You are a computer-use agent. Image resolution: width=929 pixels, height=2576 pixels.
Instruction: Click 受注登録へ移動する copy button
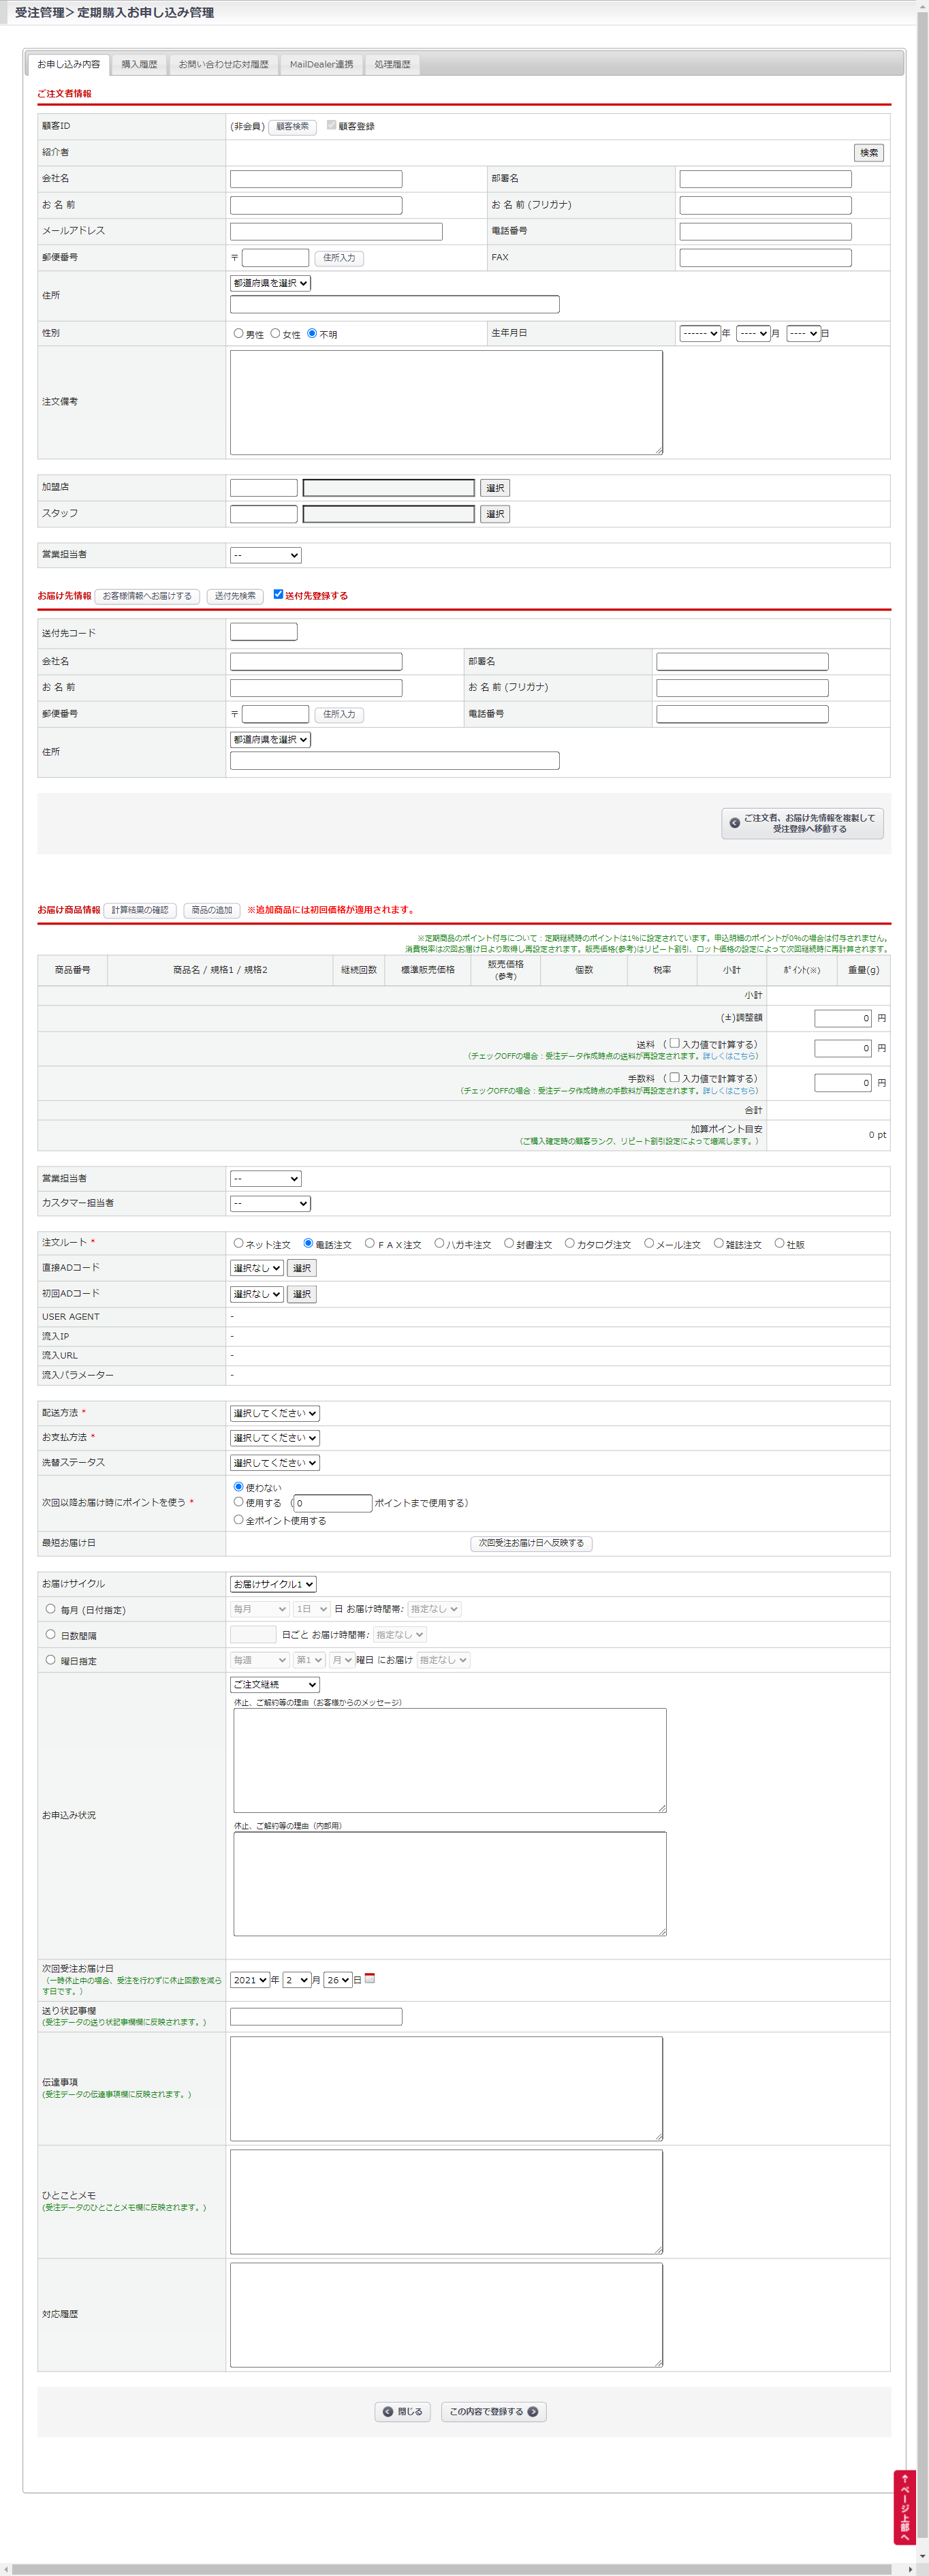802,823
